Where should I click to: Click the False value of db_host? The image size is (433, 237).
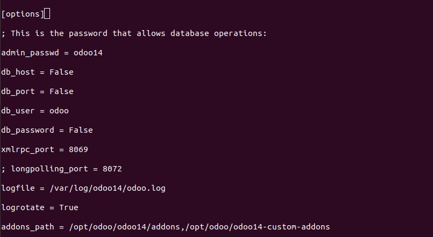61,72
